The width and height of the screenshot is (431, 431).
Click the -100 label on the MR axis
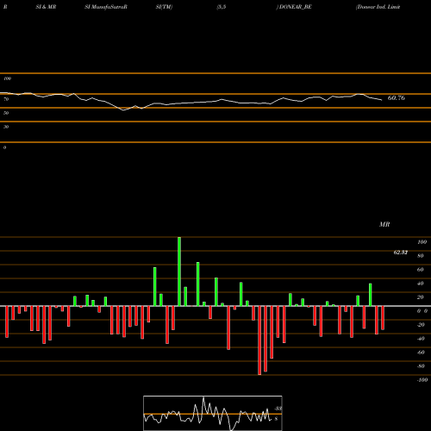coord(422,380)
